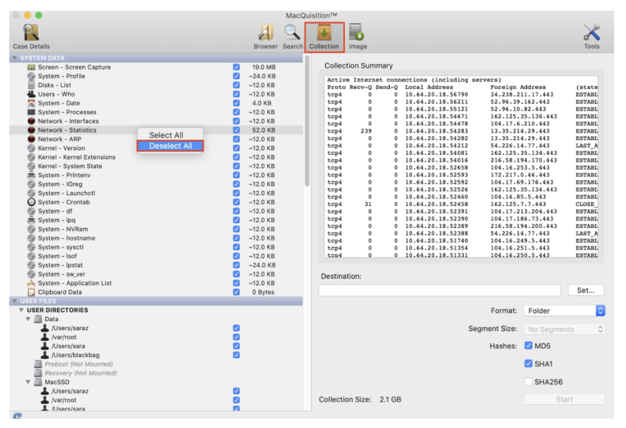The image size is (626, 428).
Task: Click the Kernel - Version gear icon
Action: [31, 148]
